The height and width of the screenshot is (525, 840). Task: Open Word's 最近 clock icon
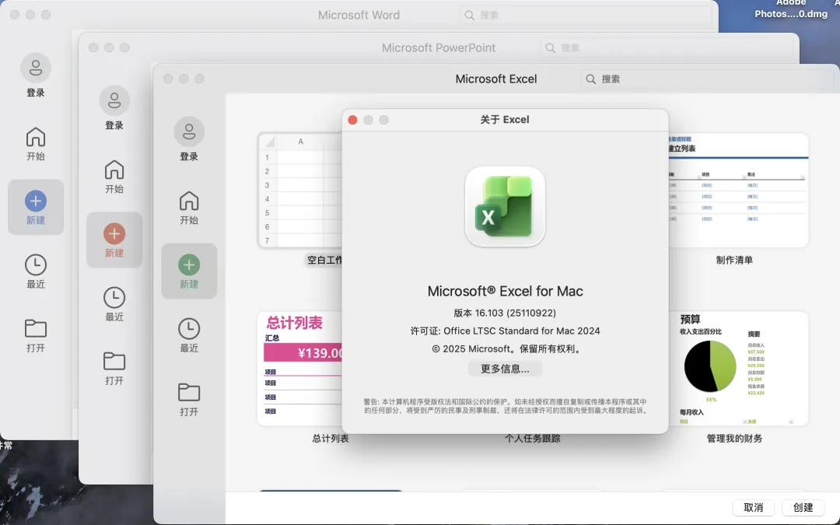(36, 264)
